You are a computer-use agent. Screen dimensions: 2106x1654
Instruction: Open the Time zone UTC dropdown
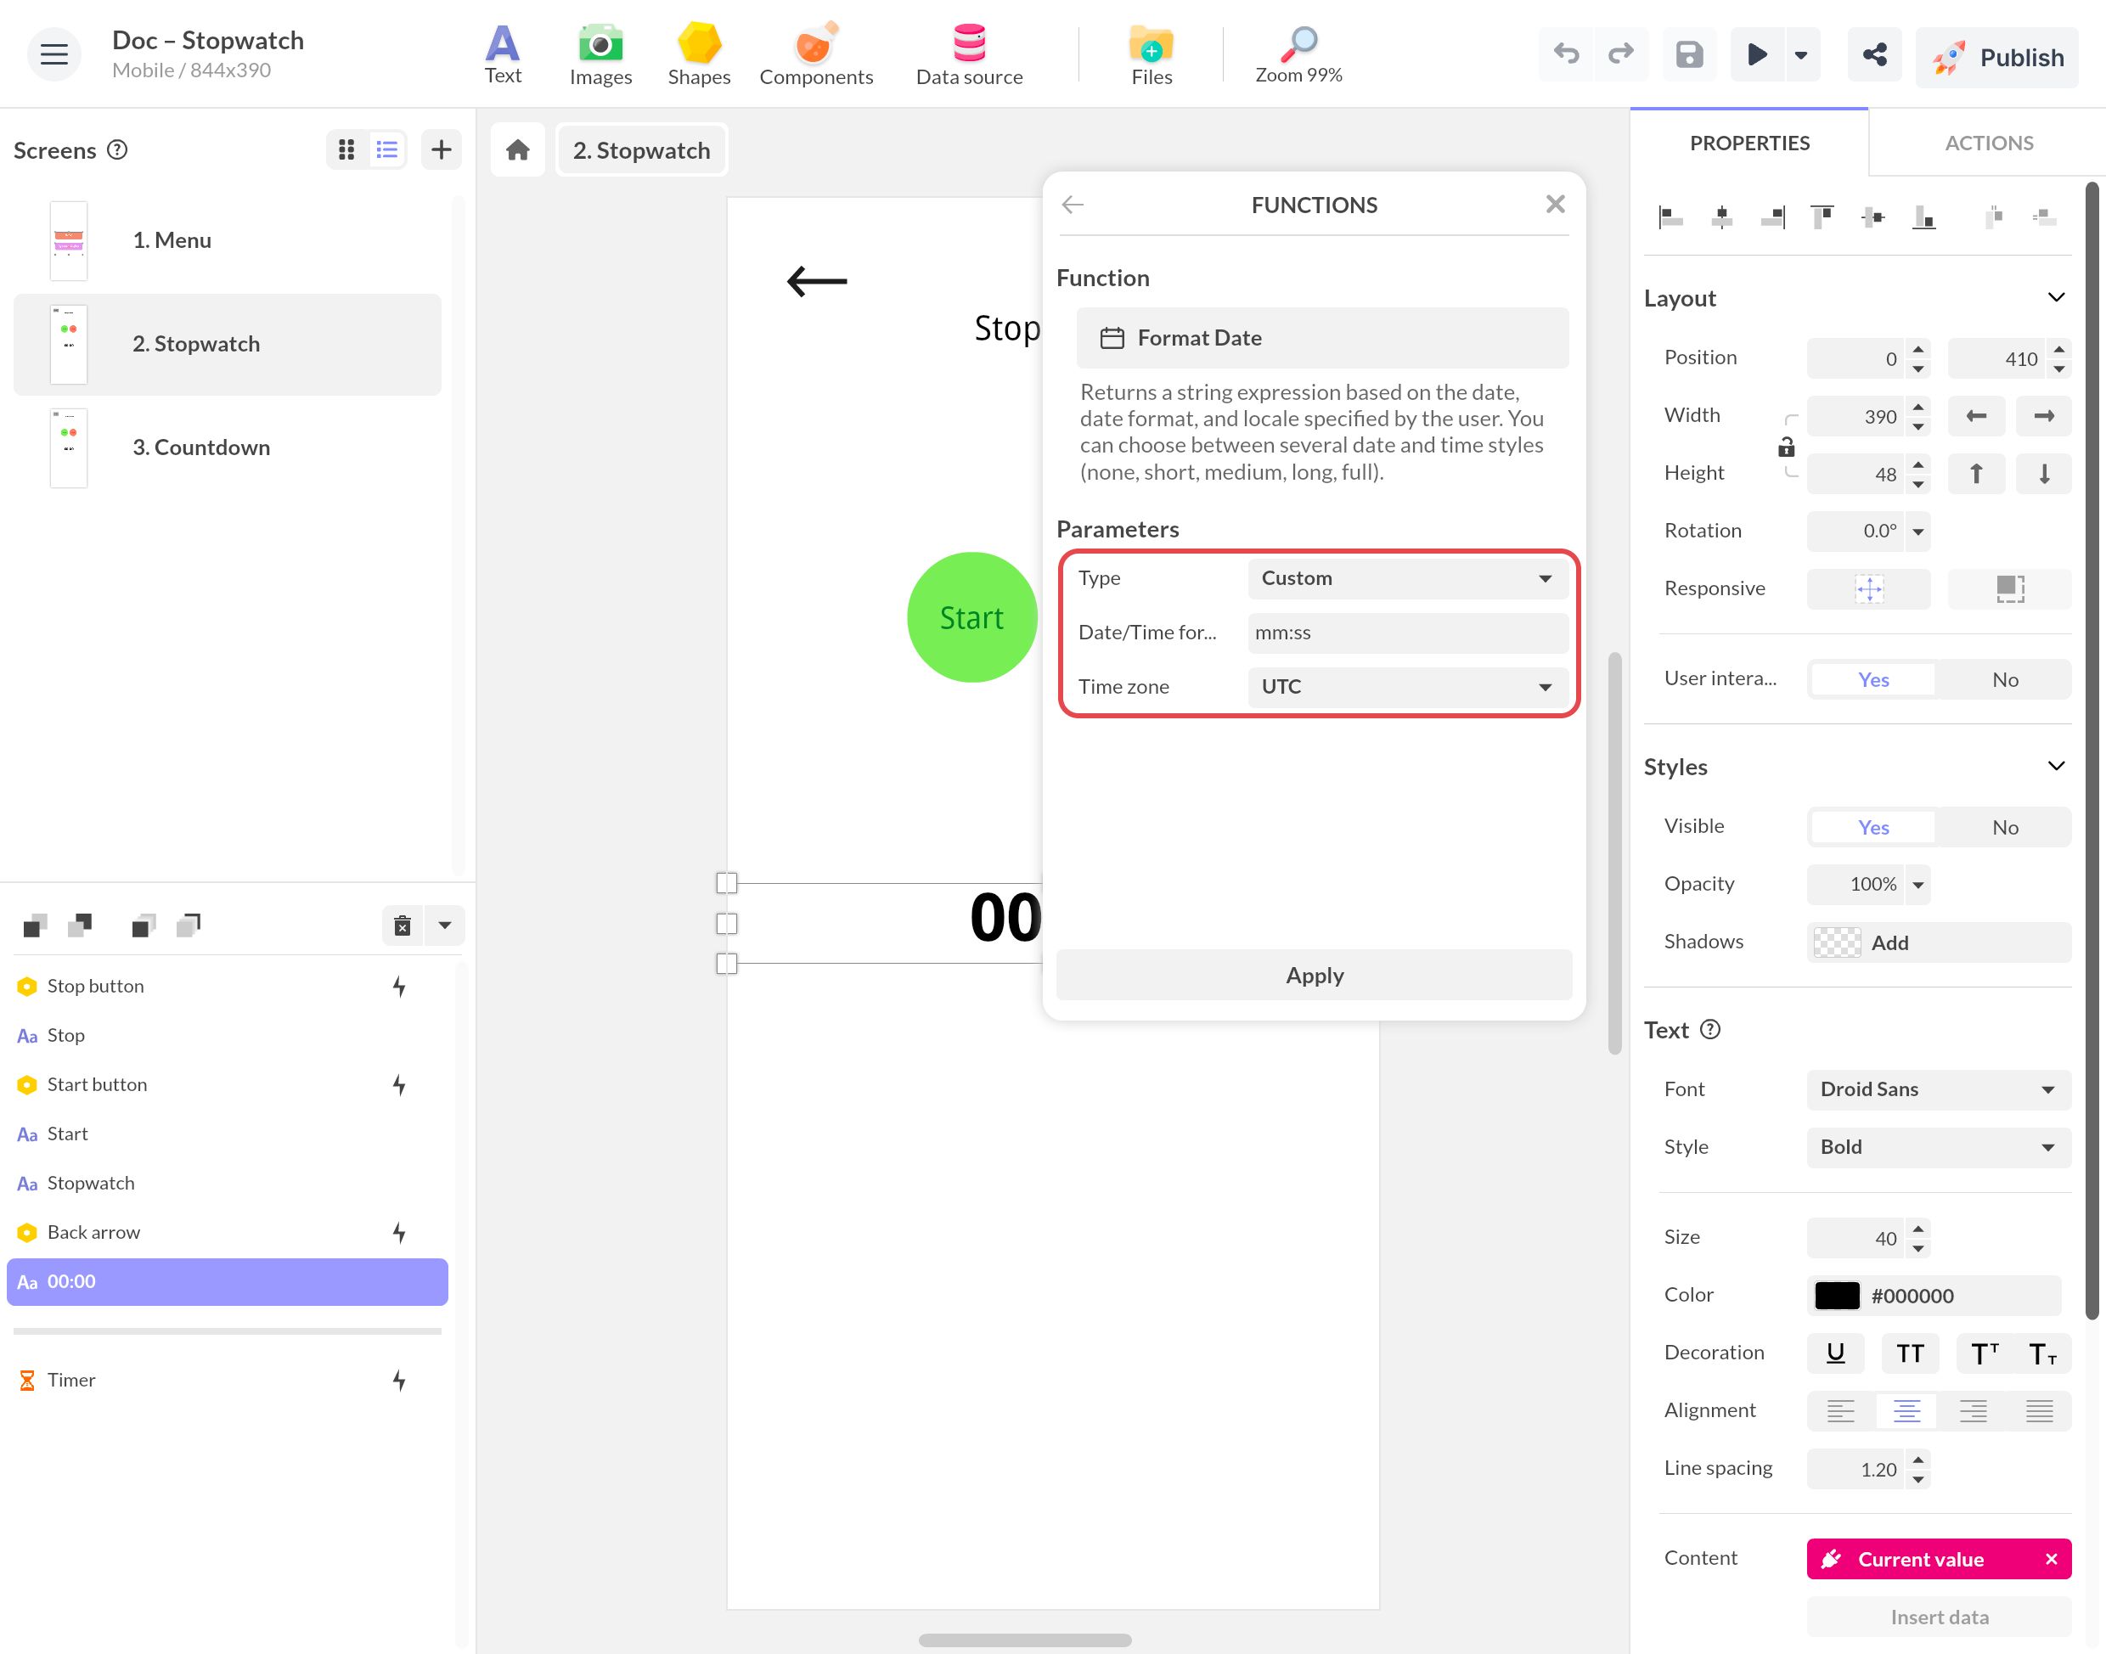pos(1407,687)
